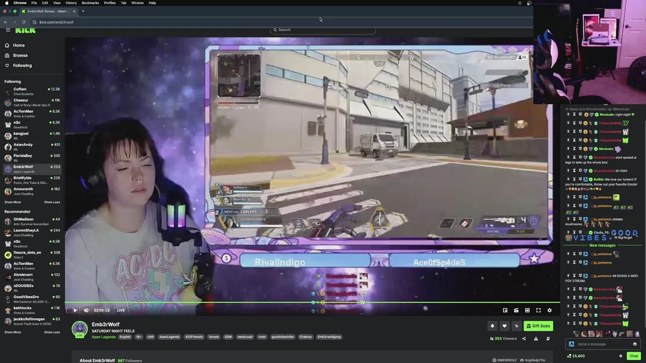Collapse Recommended list with Show Less
The image size is (646, 363).
point(52,332)
